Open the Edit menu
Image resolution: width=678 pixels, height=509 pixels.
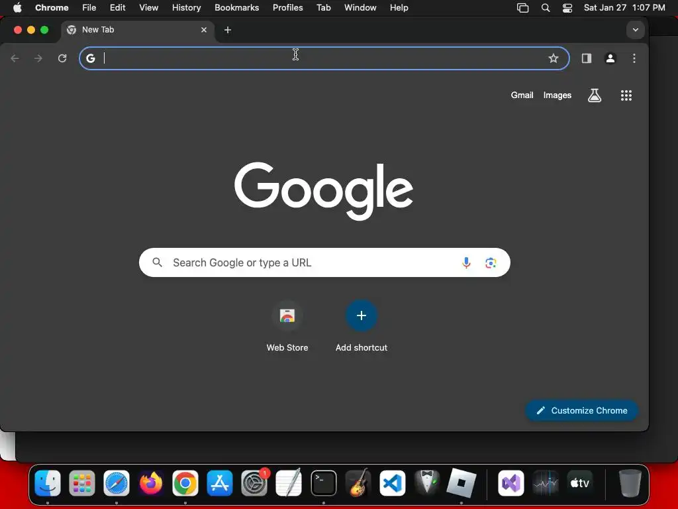[x=117, y=8]
